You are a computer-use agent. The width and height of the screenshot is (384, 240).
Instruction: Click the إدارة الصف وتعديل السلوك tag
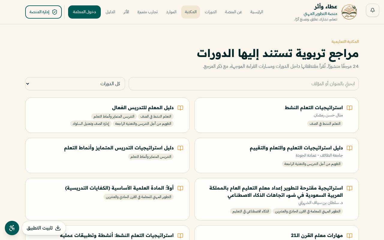(91, 124)
